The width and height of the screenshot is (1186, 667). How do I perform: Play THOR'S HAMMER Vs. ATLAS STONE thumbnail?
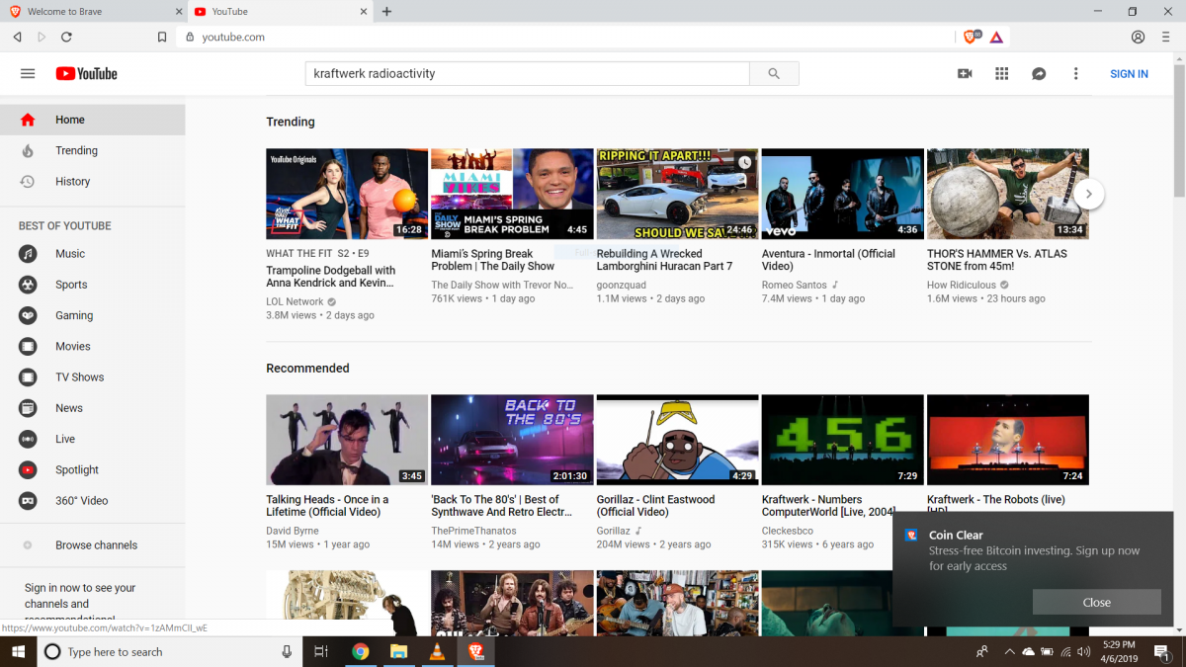[1008, 194]
